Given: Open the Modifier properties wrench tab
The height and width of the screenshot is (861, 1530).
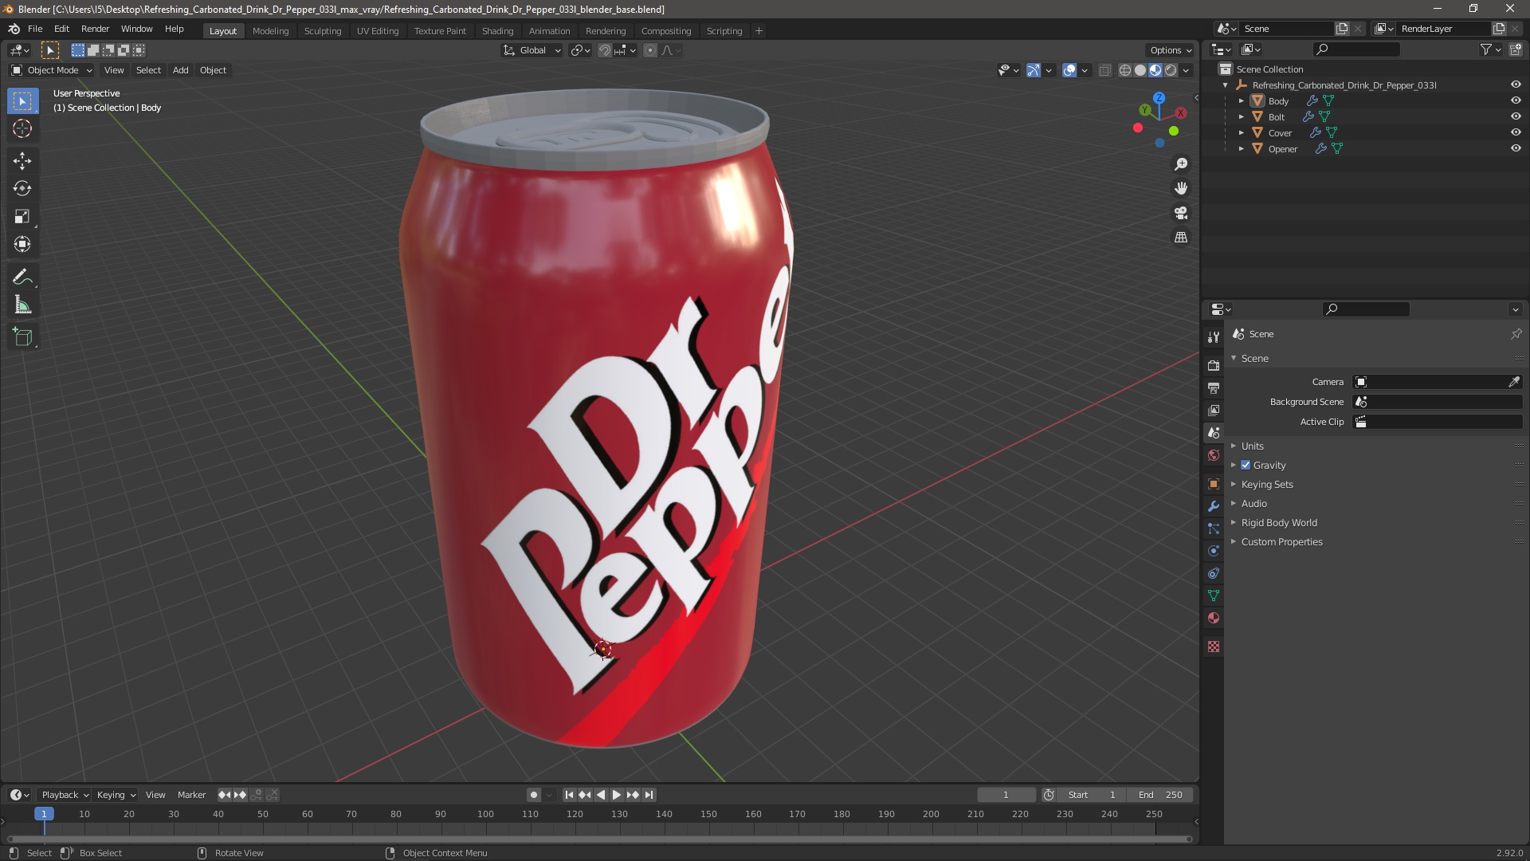Looking at the screenshot, I should click(x=1214, y=506).
